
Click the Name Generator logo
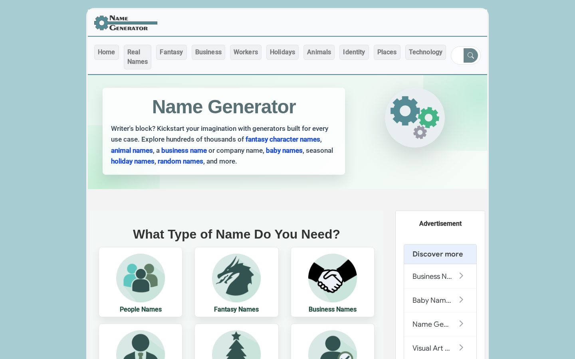coord(126,23)
